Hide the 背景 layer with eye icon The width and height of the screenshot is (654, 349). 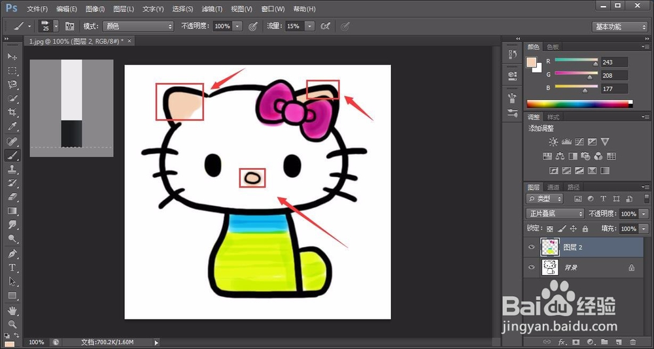531,267
